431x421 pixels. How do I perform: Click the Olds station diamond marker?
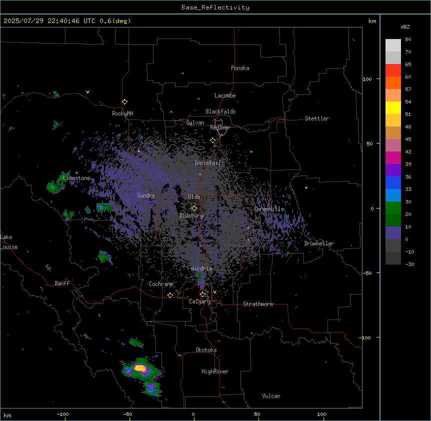tap(194, 208)
